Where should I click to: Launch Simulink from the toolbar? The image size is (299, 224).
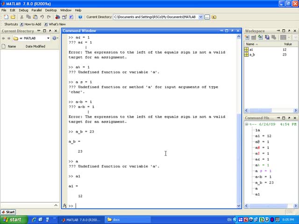[57, 17]
